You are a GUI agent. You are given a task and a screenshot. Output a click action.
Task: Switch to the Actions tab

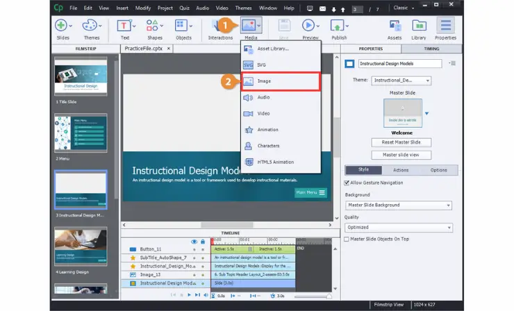[401, 170]
